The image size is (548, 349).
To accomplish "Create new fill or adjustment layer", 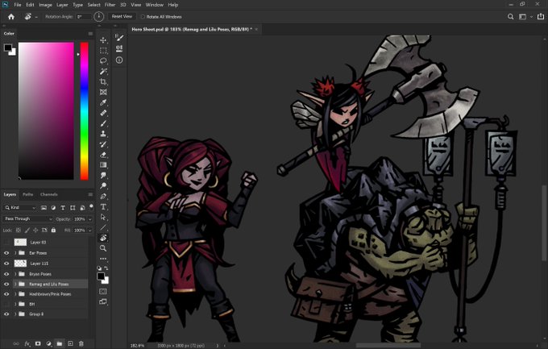I will coord(48,343).
